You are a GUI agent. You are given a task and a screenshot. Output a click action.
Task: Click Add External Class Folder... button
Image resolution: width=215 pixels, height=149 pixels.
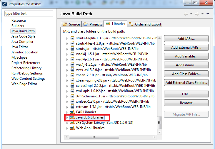click(186, 82)
